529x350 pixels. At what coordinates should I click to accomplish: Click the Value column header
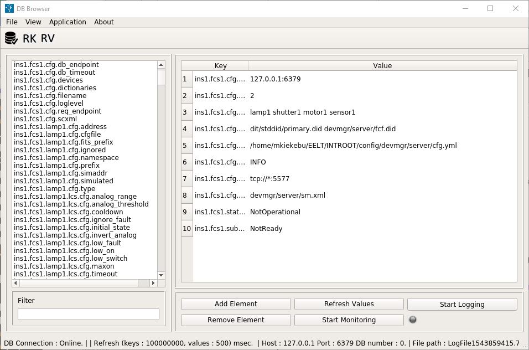tap(382, 66)
